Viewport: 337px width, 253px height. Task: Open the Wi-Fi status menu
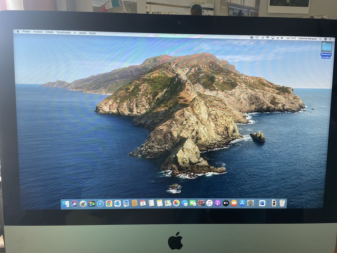[268, 38]
